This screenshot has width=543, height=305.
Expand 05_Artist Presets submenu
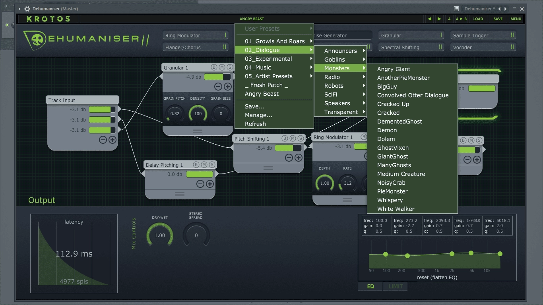pyautogui.click(x=274, y=76)
